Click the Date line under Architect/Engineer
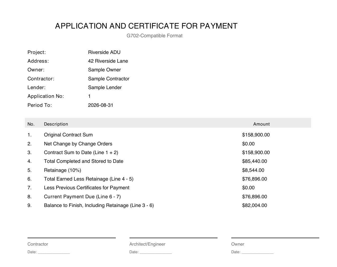The width and height of the screenshot is (337, 267). click(x=150, y=252)
